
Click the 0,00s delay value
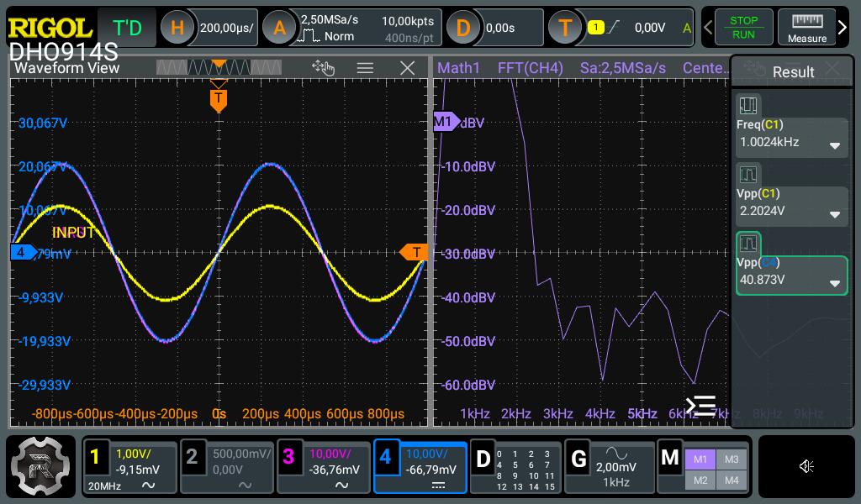click(x=500, y=28)
